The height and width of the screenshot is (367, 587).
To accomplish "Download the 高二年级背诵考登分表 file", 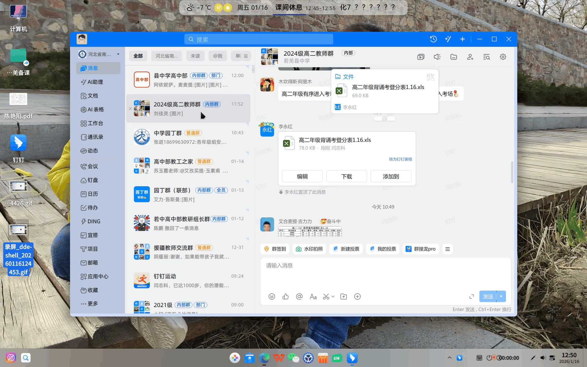I will 346,176.
